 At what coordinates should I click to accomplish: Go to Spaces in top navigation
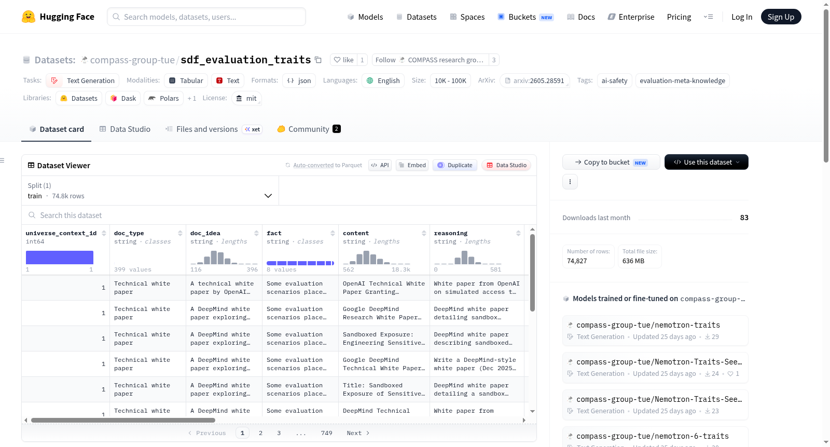467,17
